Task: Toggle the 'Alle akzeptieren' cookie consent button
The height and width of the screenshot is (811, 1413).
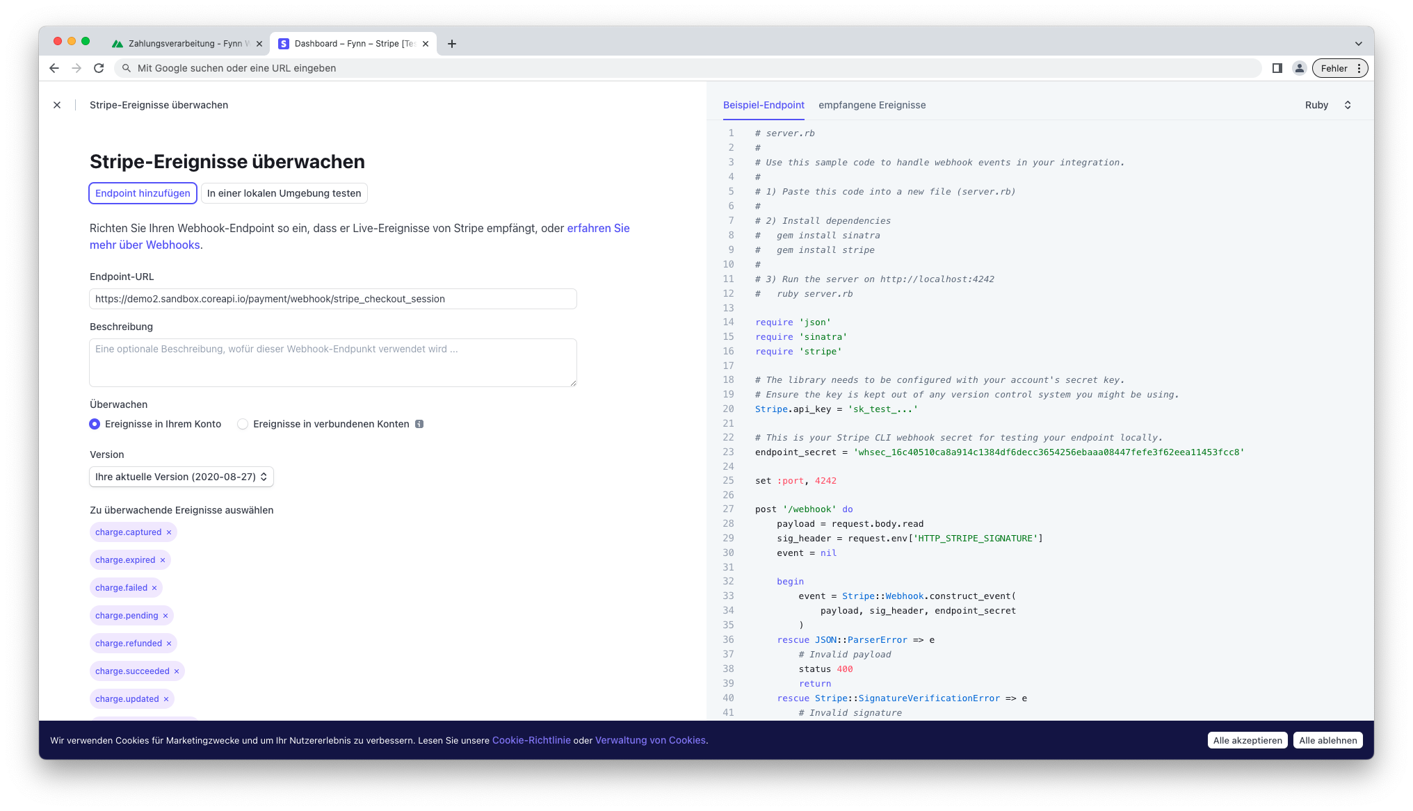Action: point(1246,740)
